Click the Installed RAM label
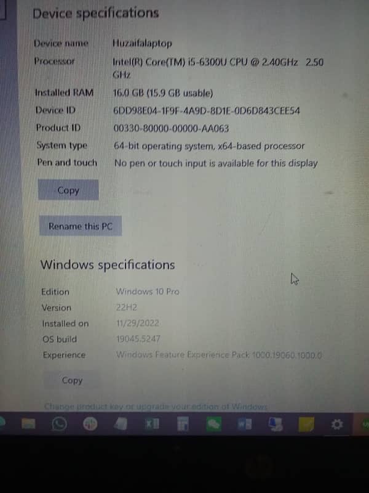 64,92
